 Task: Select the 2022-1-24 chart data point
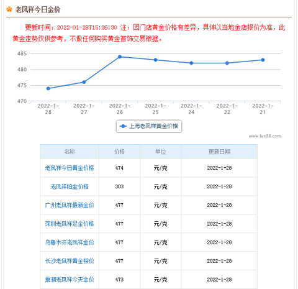191,63
